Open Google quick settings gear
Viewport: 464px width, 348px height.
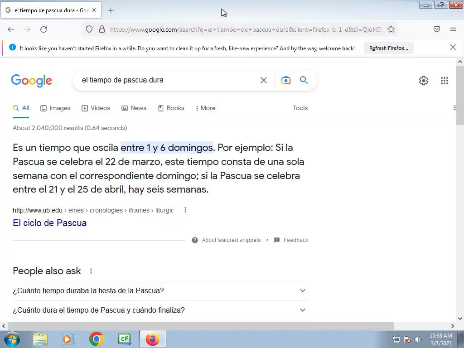pyautogui.click(x=424, y=81)
